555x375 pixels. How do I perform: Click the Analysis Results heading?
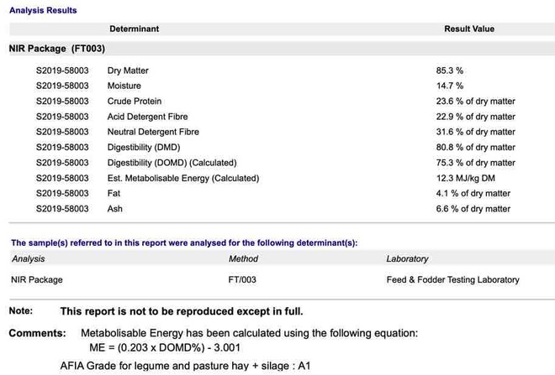tap(43, 10)
